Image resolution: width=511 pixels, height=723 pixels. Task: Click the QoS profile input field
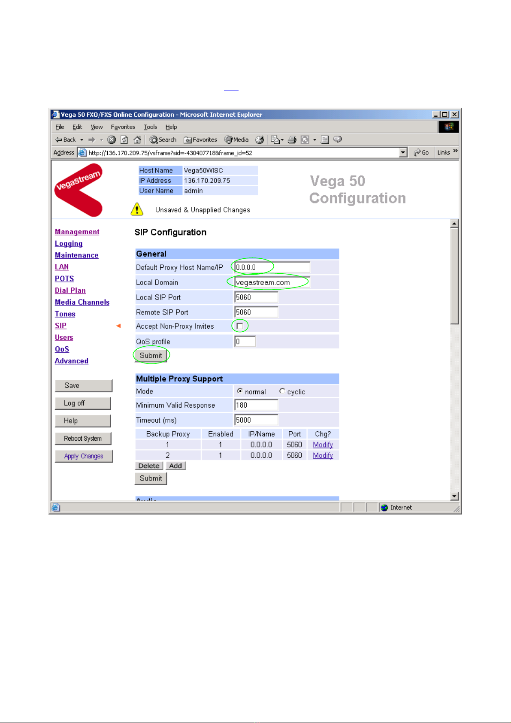tap(245, 342)
